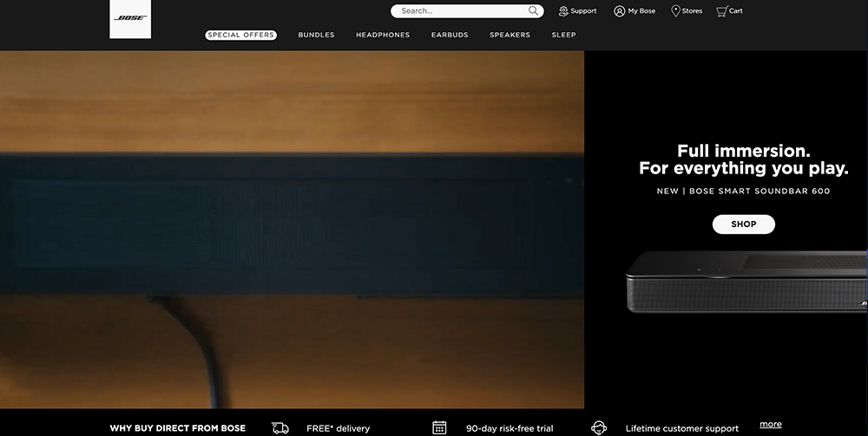
Task: Open the Special Offers menu
Action: click(240, 35)
